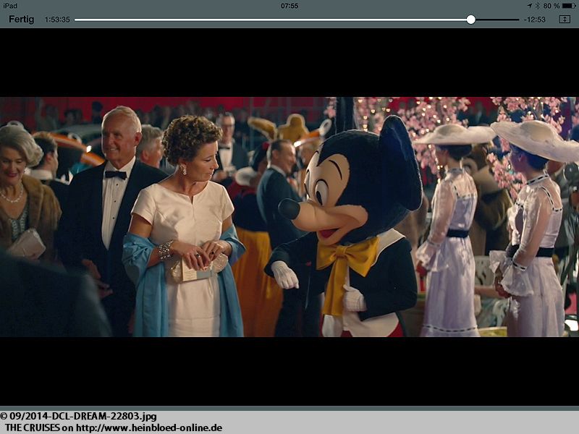Tap the location arrow status icon
579x434 pixels.
click(x=530, y=6)
